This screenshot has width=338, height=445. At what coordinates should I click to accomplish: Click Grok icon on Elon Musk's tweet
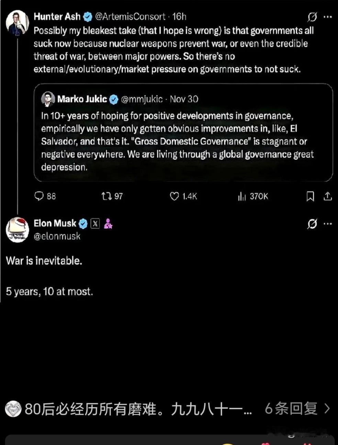pos(312,224)
